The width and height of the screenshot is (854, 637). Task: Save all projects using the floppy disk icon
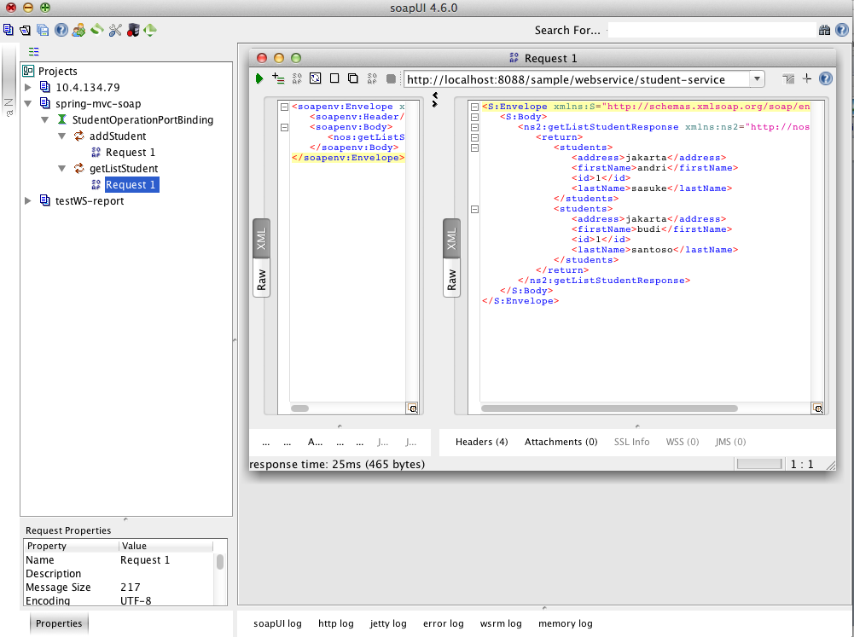pos(43,30)
